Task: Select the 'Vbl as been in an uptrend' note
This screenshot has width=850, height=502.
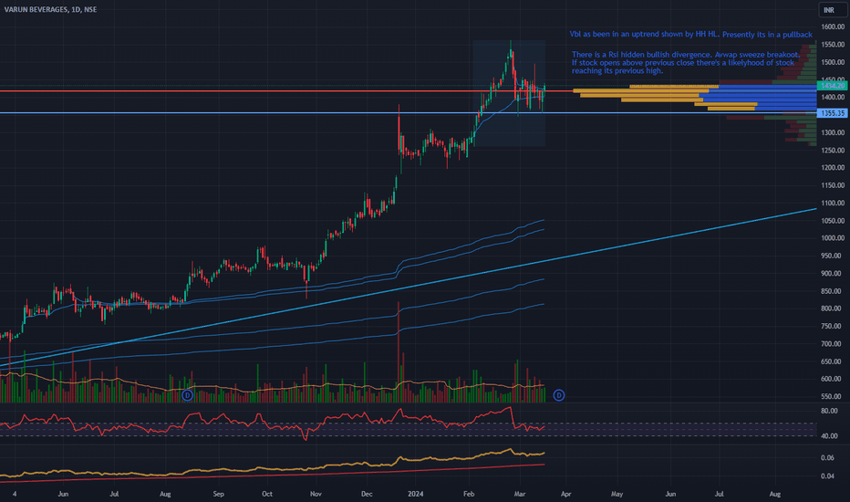Action: click(x=690, y=34)
